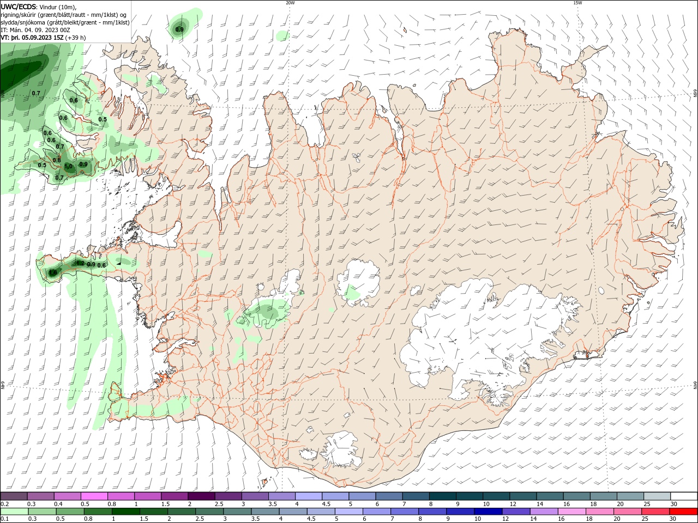
Task: Click the 1.2 precipitation value on Snæfellsnes
Action: tap(80, 263)
